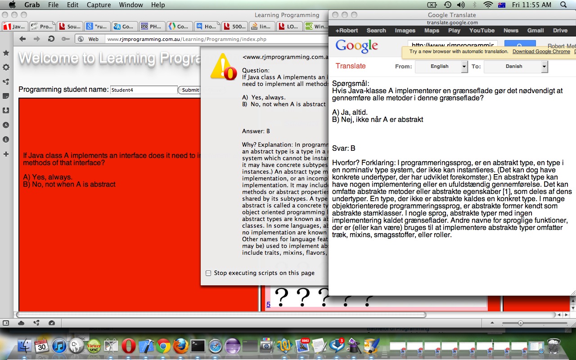The image size is (576, 360).
Task: Open the Help menu
Action: (158, 5)
